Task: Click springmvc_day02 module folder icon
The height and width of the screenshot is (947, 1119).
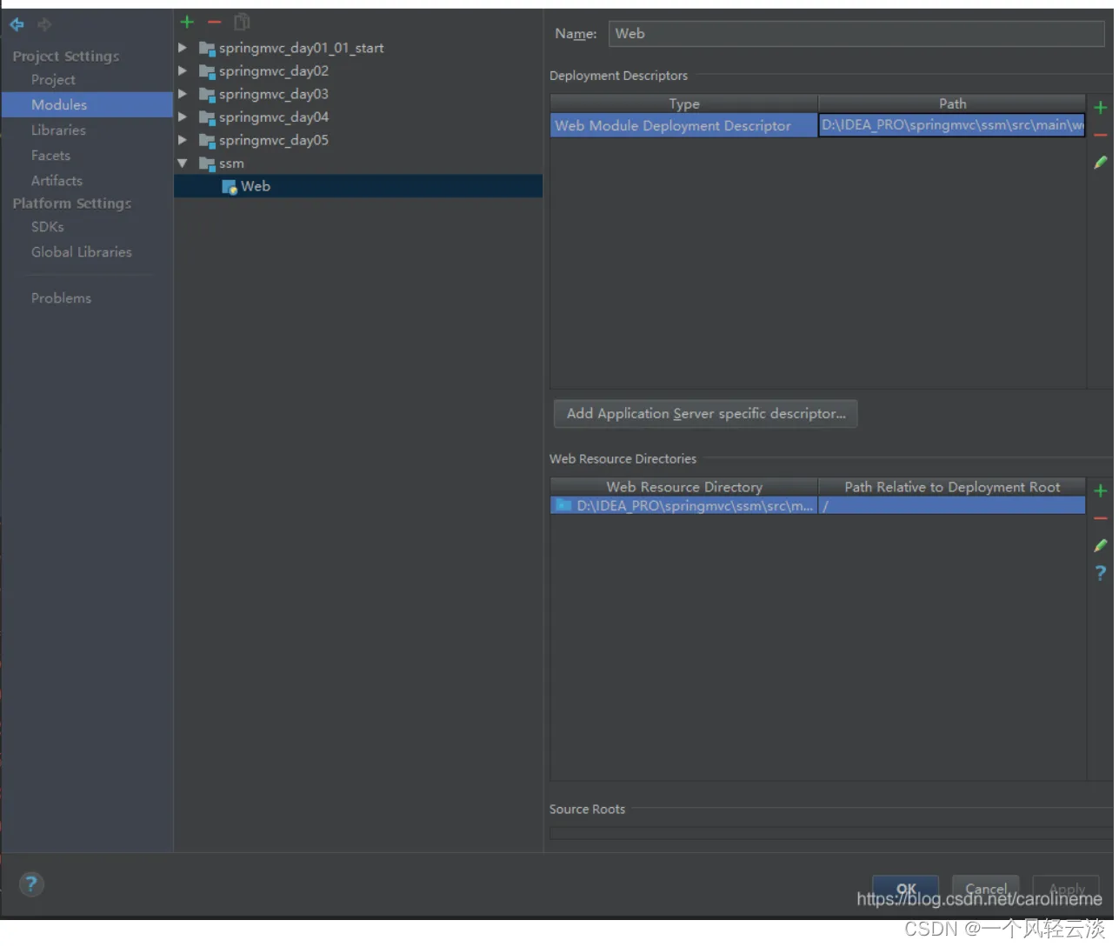Action: [207, 71]
